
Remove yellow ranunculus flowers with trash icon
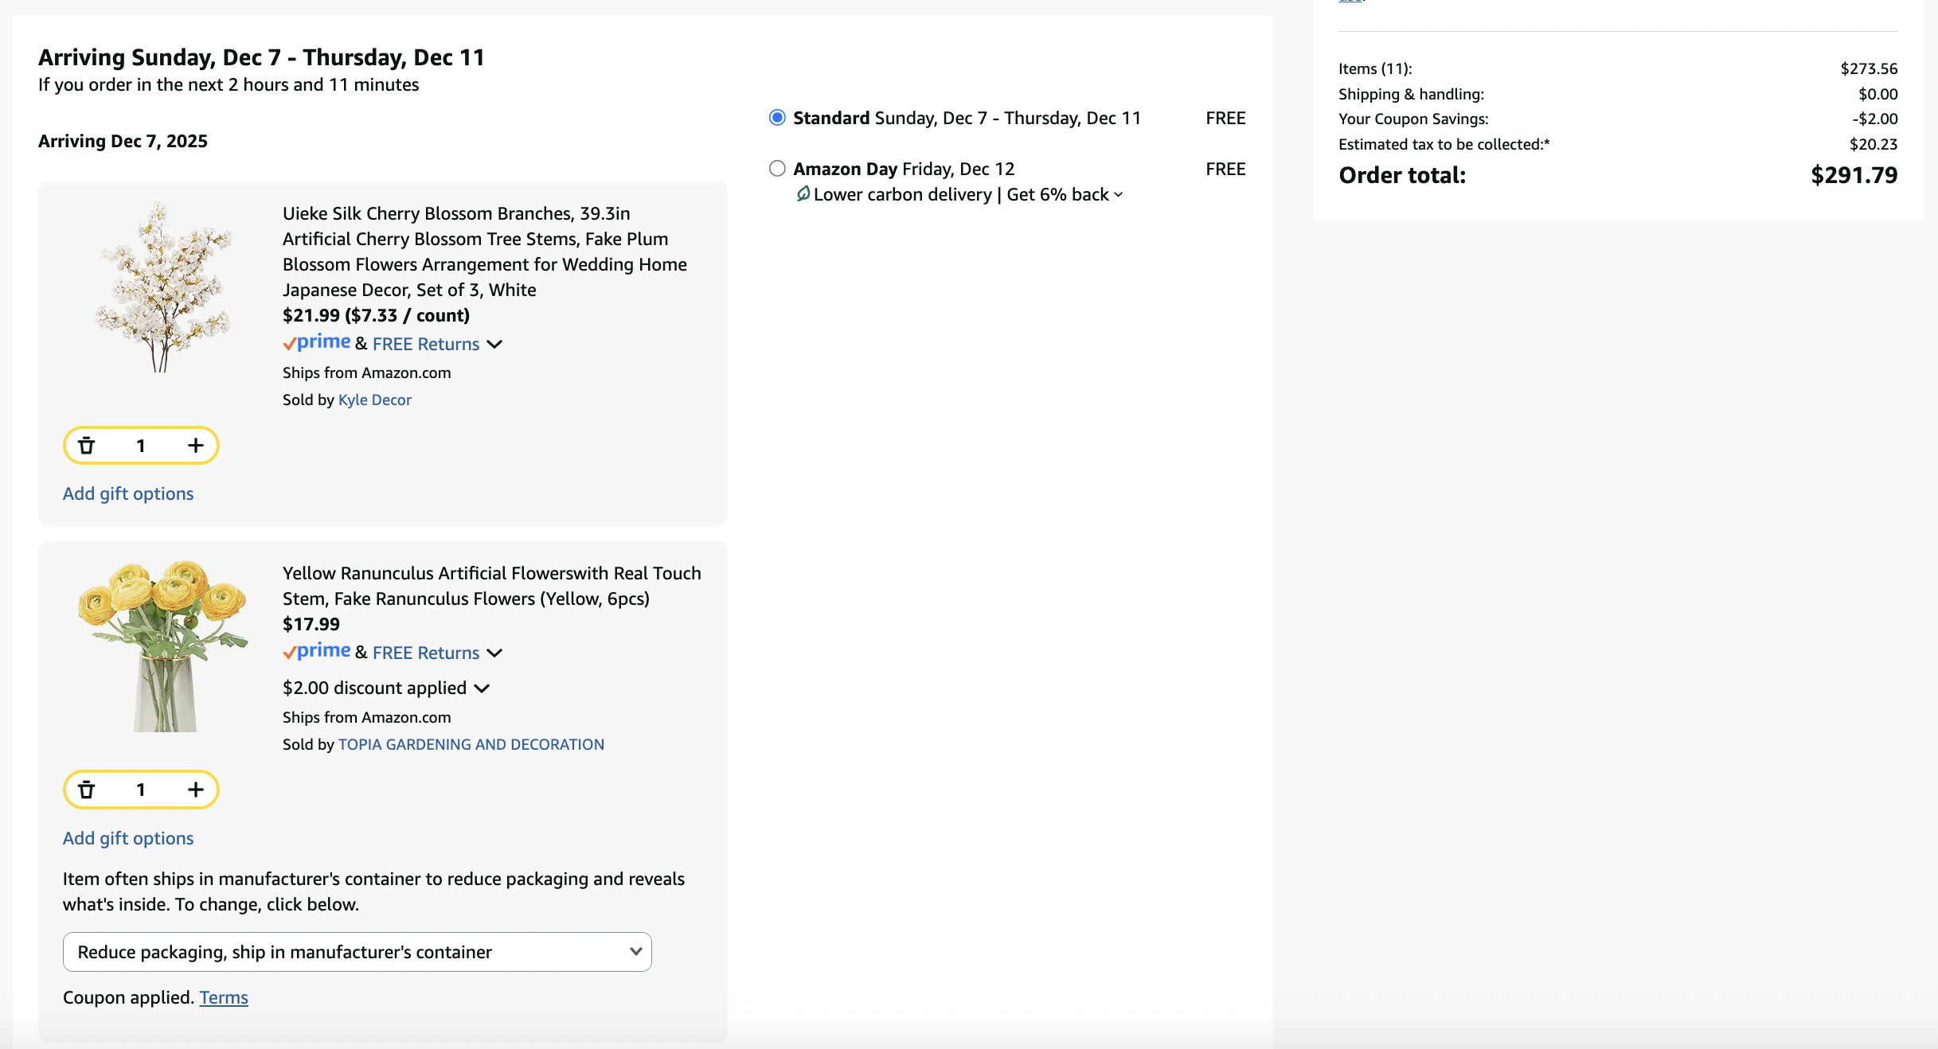point(87,790)
